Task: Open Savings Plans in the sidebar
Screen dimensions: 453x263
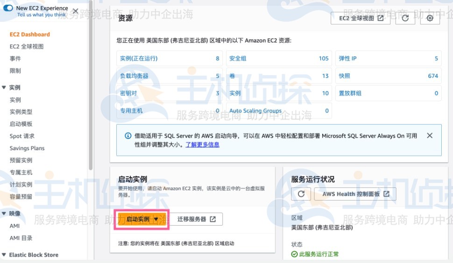Action: pyautogui.click(x=27, y=148)
